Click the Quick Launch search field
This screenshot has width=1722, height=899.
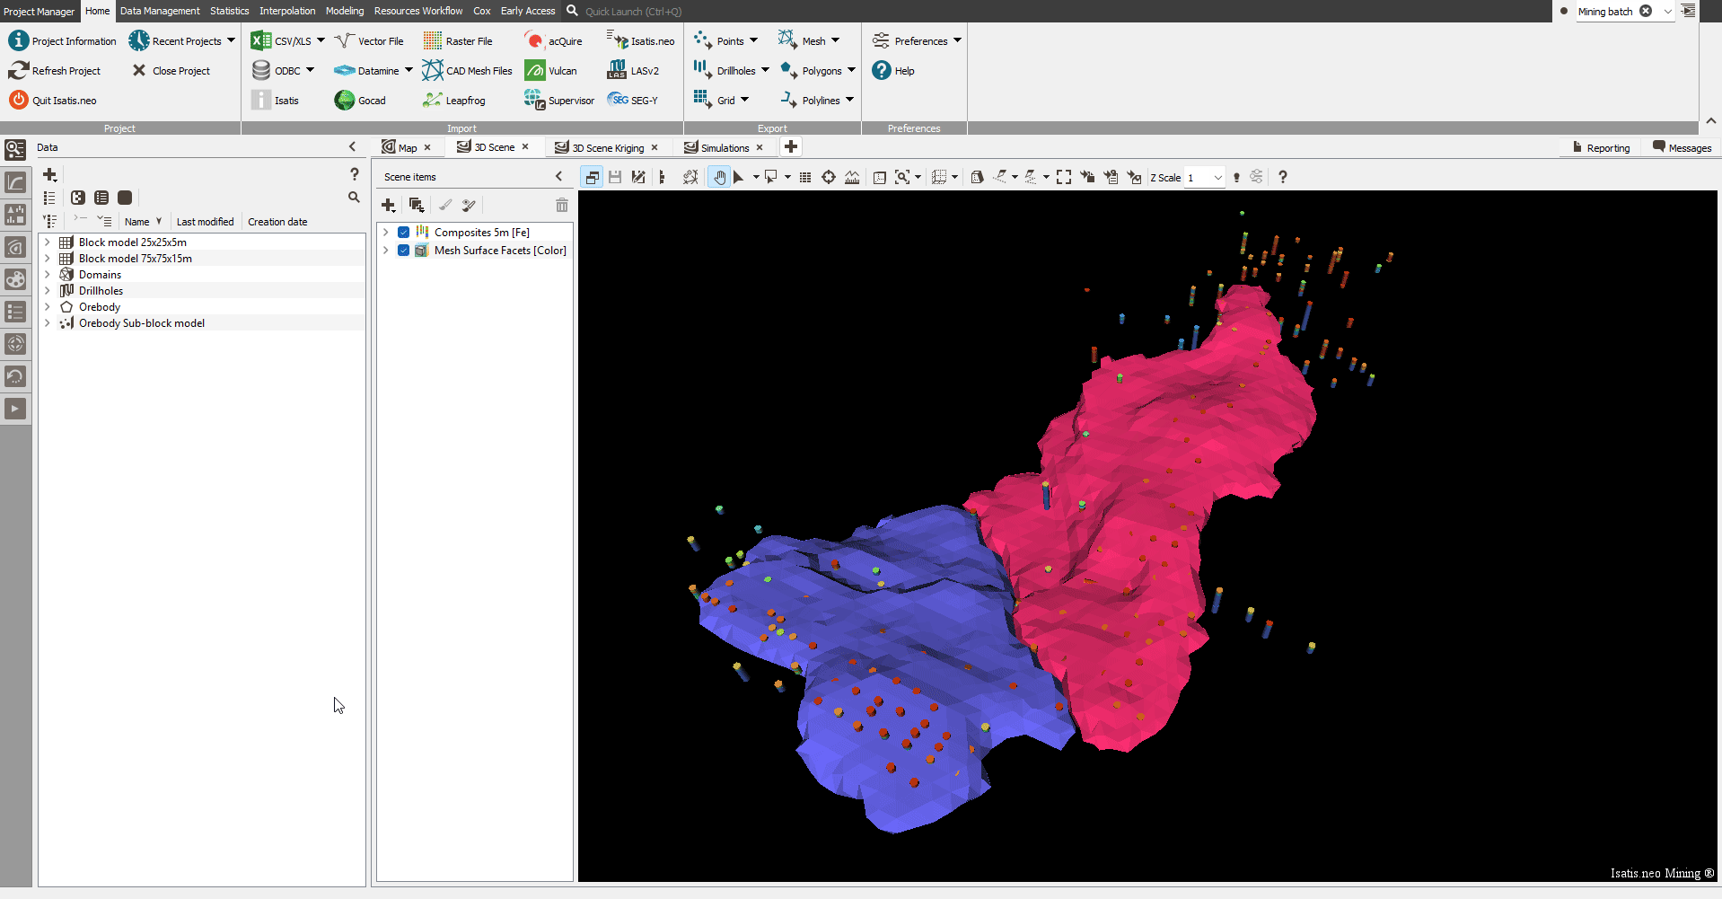tap(633, 12)
